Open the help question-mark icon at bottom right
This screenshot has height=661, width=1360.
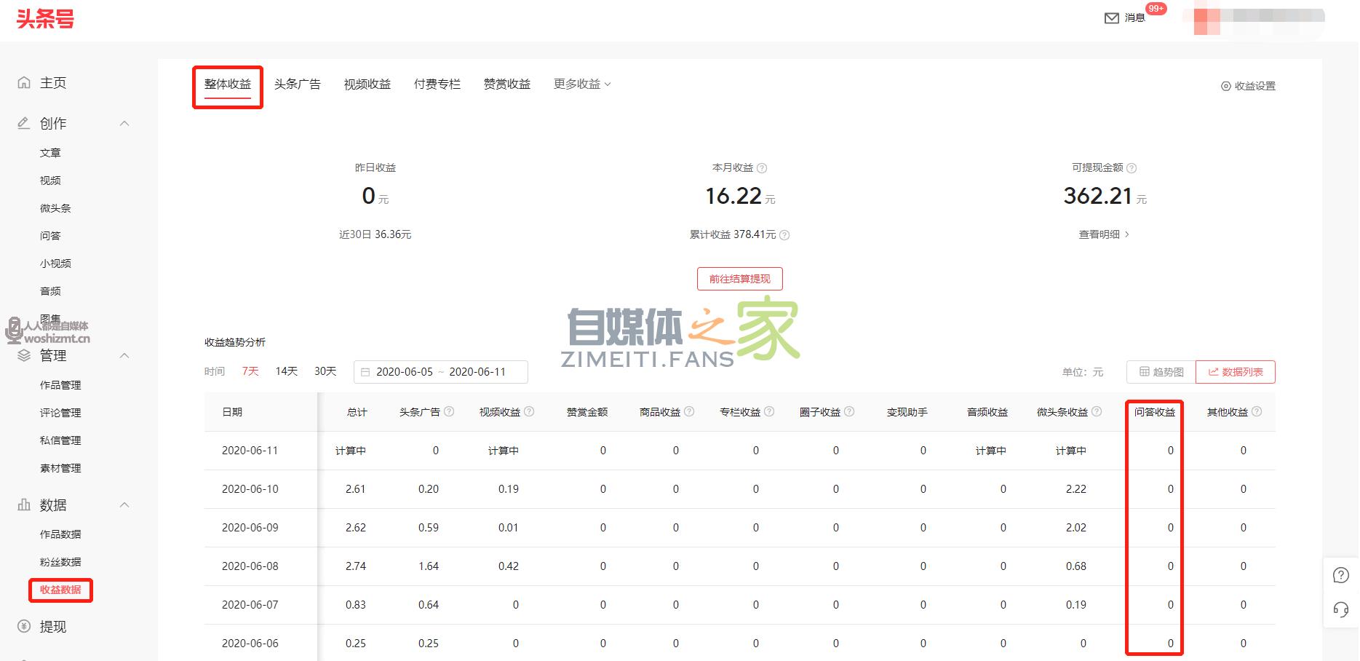pyautogui.click(x=1341, y=575)
